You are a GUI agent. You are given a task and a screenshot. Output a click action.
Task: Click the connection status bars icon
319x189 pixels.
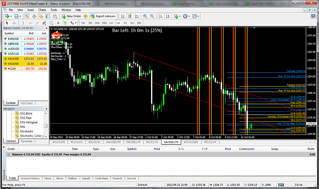coord(281,185)
